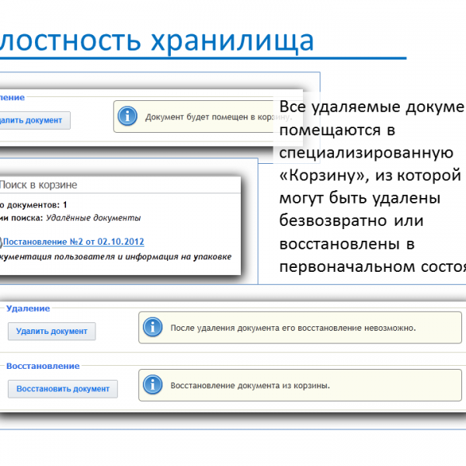Click info icon next to deletion warning message
The width and height of the screenshot is (466, 466).
(x=155, y=328)
